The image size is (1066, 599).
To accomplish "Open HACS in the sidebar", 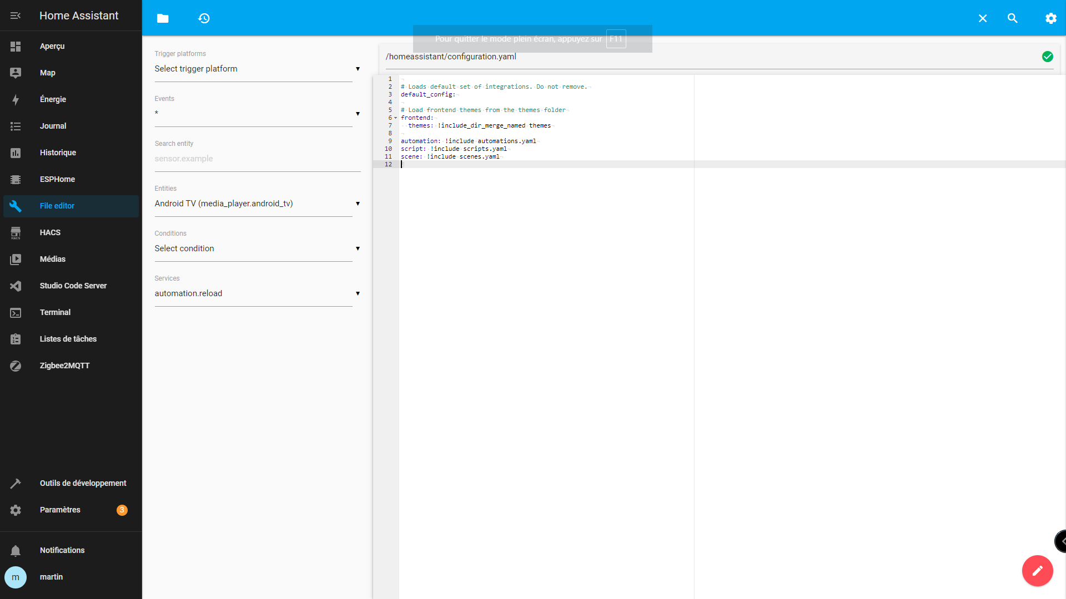I will (50, 232).
